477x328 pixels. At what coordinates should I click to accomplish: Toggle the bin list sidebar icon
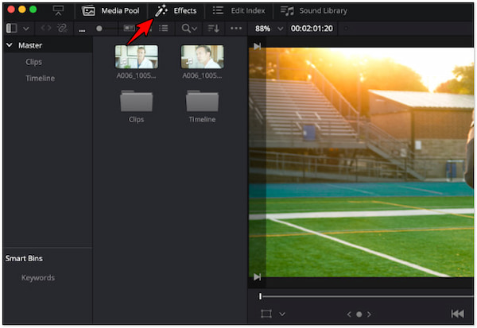(x=11, y=29)
